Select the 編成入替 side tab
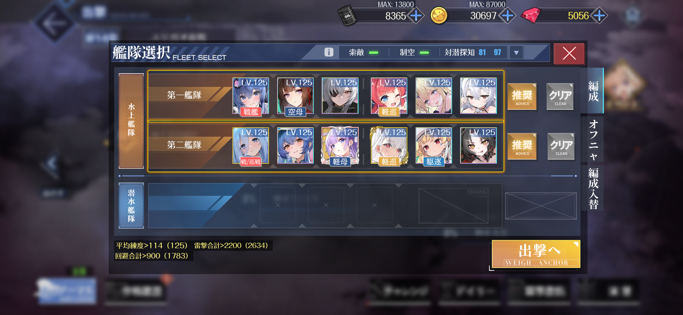 tap(593, 188)
